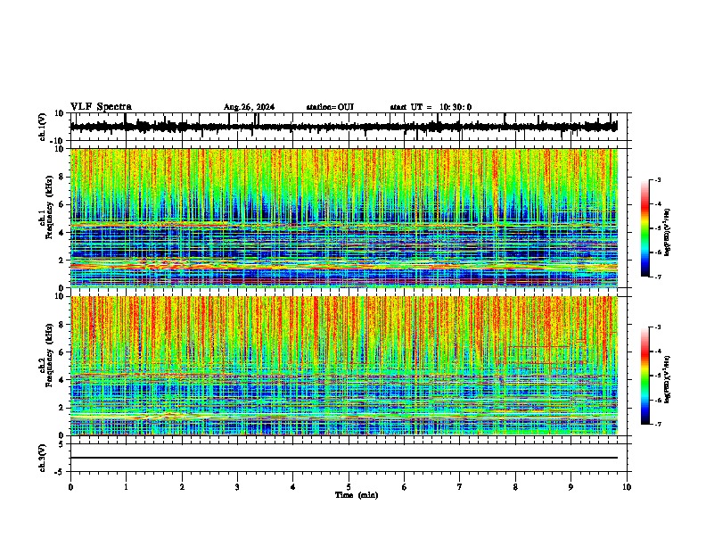Click time axis tick label "9"

pyautogui.click(x=571, y=487)
